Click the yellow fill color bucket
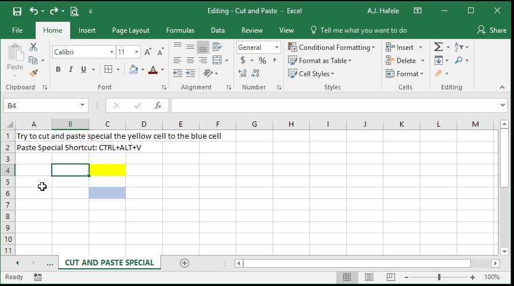Viewport: 514px width, 286px height. (x=133, y=69)
